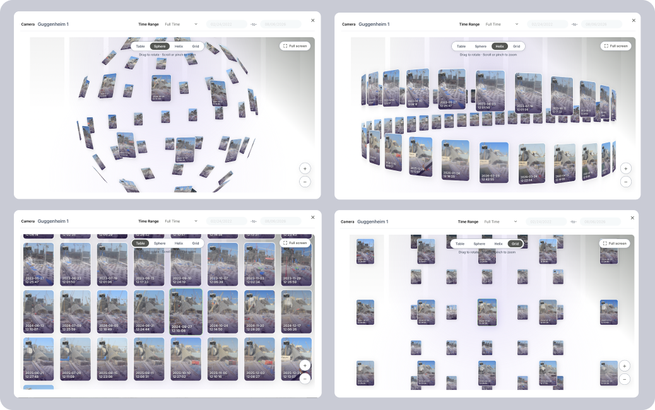Screen dimensions: 655x410
Task: Switch to Table tab in Helix-view panel
Action: tap(461, 46)
